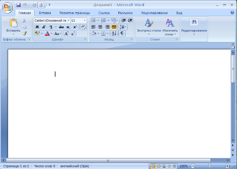This screenshot has height=169, width=237.
Task: Click the Cut scissors icon
Action: coord(24,21)
